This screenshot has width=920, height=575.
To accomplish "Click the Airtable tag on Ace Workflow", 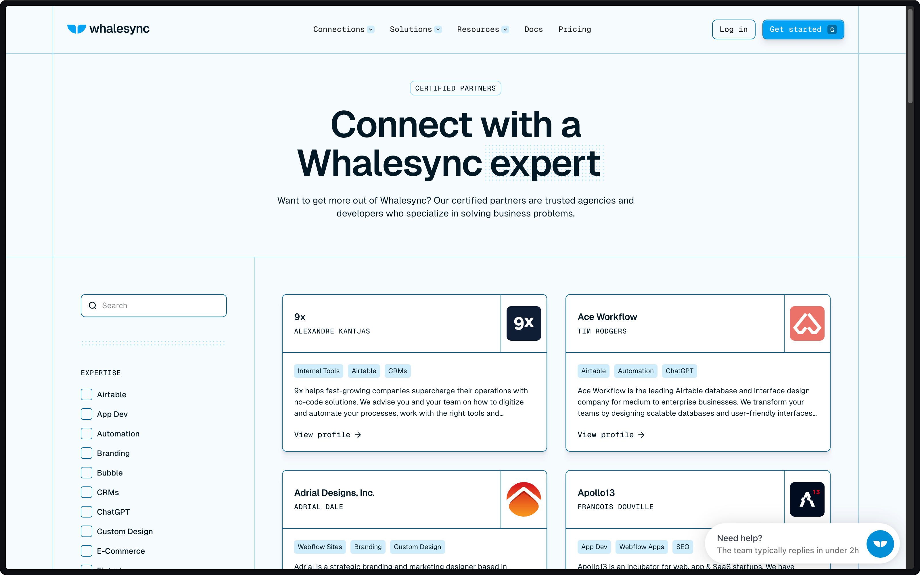I will pyautogui.click(x=593, y=371).
